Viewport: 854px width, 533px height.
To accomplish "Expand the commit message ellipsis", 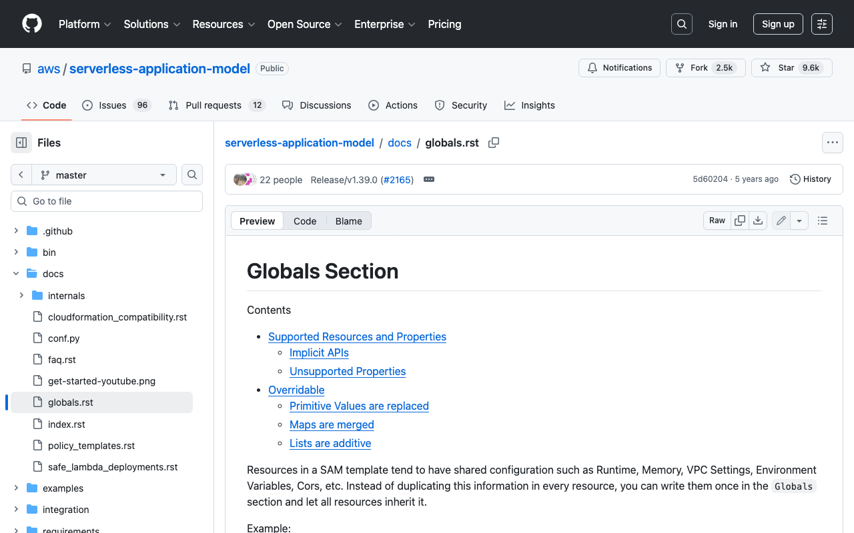I will pyautogui.click(x=429, y=179).
